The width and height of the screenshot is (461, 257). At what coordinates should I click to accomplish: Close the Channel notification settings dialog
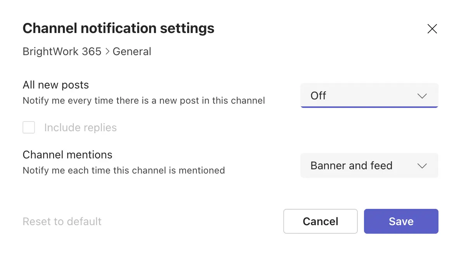(432, 29)
